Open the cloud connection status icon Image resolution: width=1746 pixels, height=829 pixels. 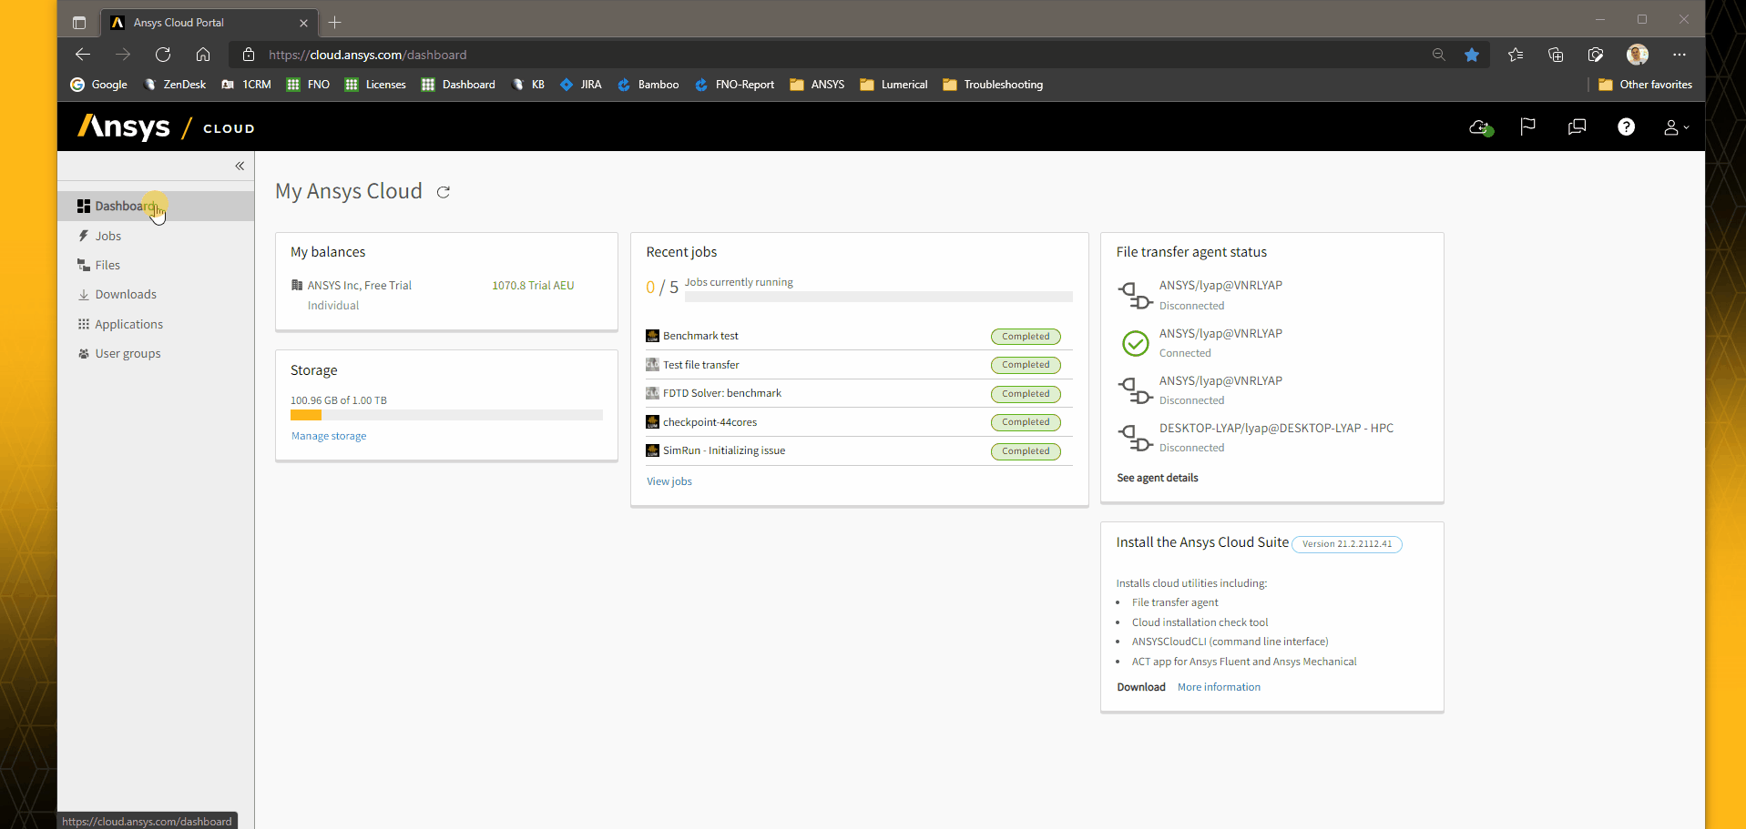point(1481,128)
